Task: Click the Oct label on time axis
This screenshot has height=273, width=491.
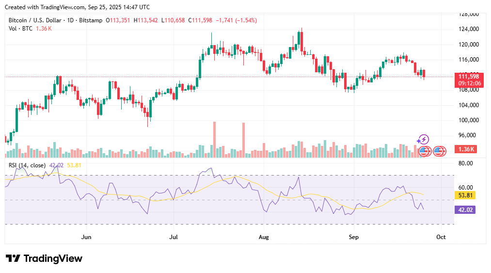Action: point(441,237)
